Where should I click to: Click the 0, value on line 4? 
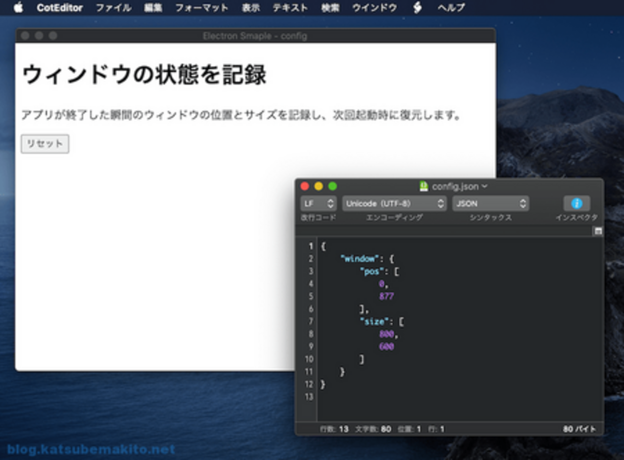click(384, 284)
